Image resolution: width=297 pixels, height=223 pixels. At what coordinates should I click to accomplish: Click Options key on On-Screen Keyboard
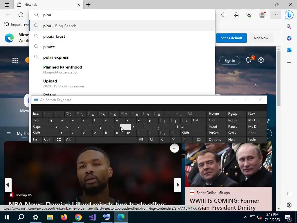pyautogui.click(x=217, y=140)
